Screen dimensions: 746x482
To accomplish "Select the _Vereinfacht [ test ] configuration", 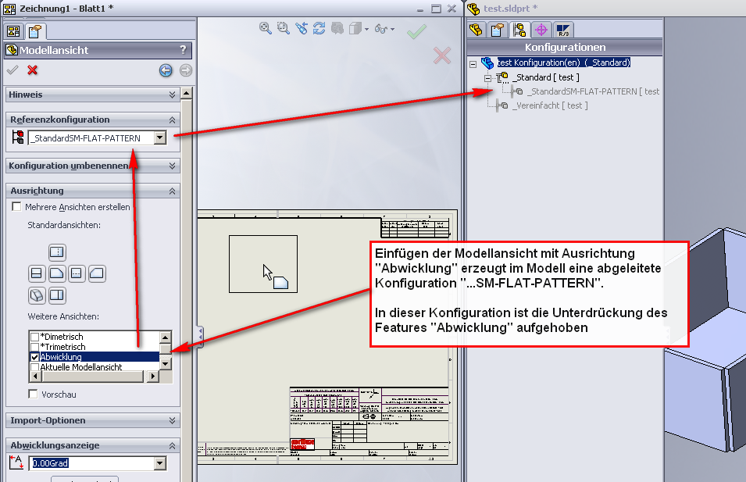I will pos(550,105).
